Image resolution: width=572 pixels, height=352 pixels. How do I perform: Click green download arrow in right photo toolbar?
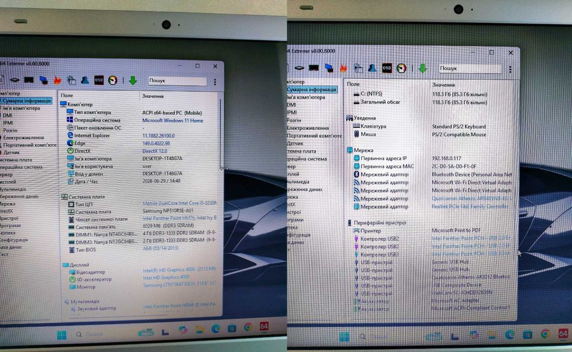click(x=423, y=68)
